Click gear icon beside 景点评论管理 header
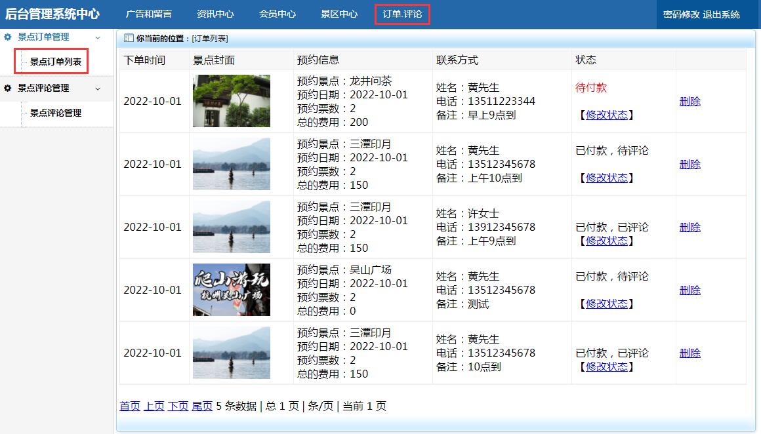This screenshot has width=761, height=434. point(8,89)
